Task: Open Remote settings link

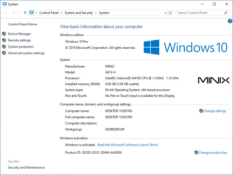Action: coord(19,40)
